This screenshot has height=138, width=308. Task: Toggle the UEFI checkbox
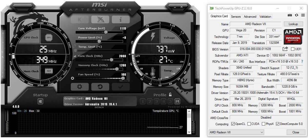(293, 49)
